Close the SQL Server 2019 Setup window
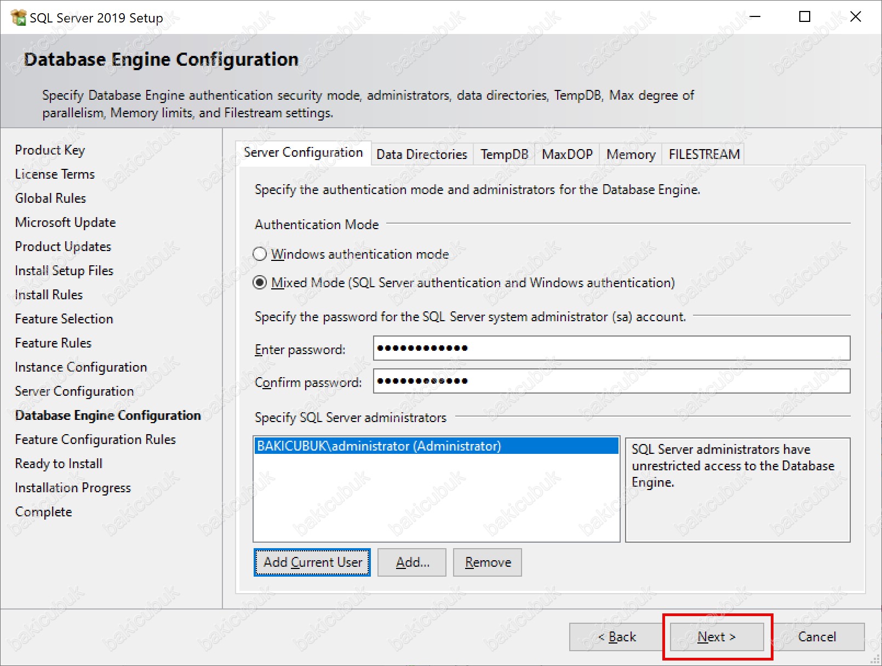This screenshot has height=666, width=882. coord(856,17)
